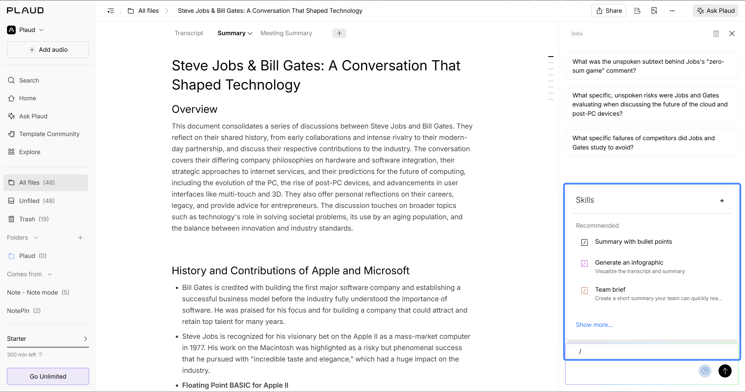Click the Go Unlimited button
Viewport: 745px width, 392px height.
[x=48, y=376]
